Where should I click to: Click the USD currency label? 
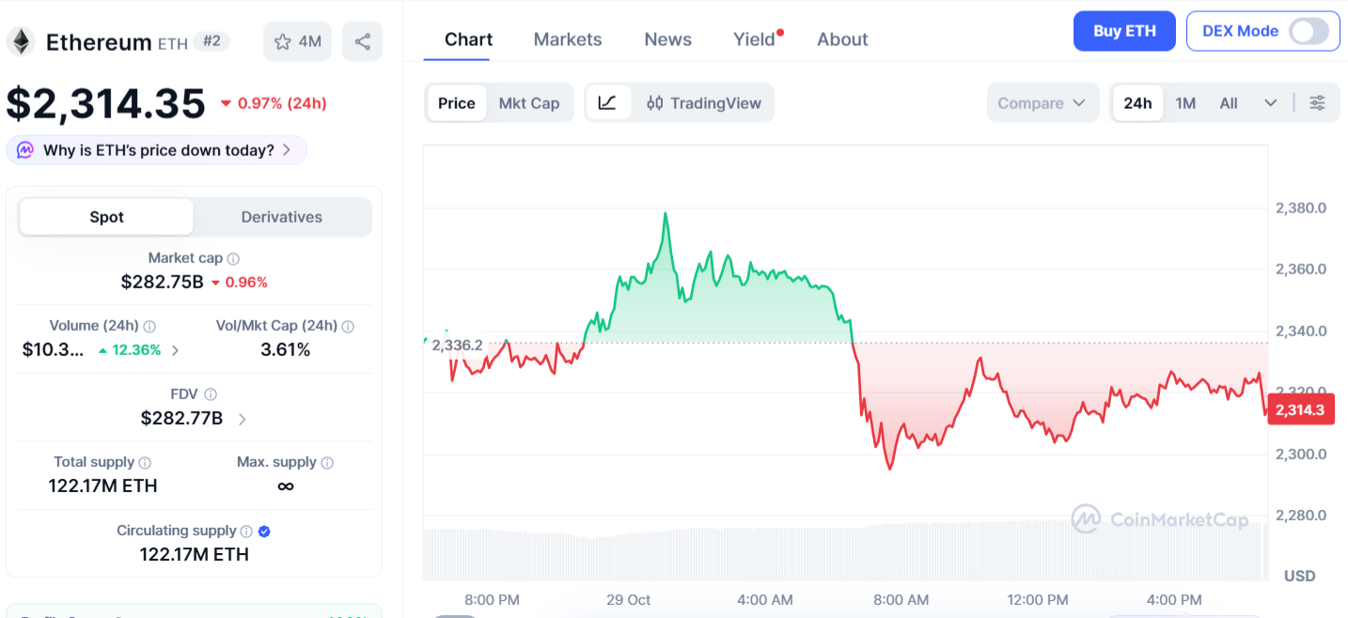(1300, 576)
